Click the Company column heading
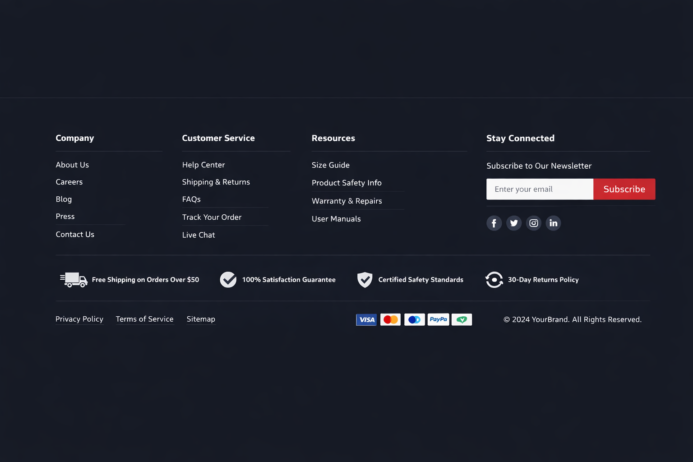The width and height of the screenshot is (693, 462). coord(75,138)
